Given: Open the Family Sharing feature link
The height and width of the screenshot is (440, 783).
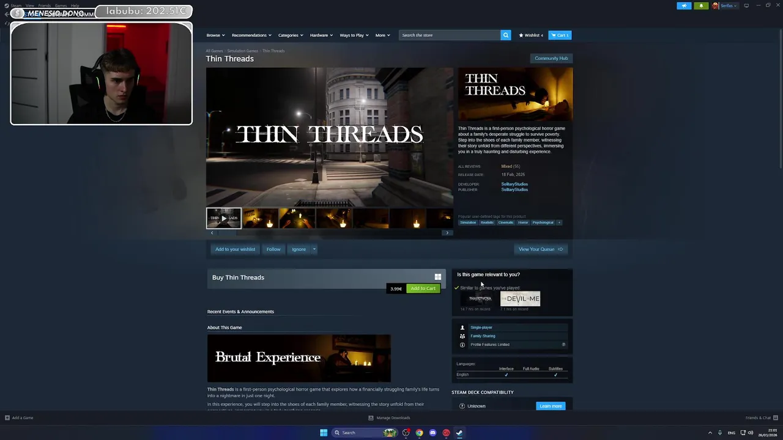Looking at the screenshot, I should (483, 336).
